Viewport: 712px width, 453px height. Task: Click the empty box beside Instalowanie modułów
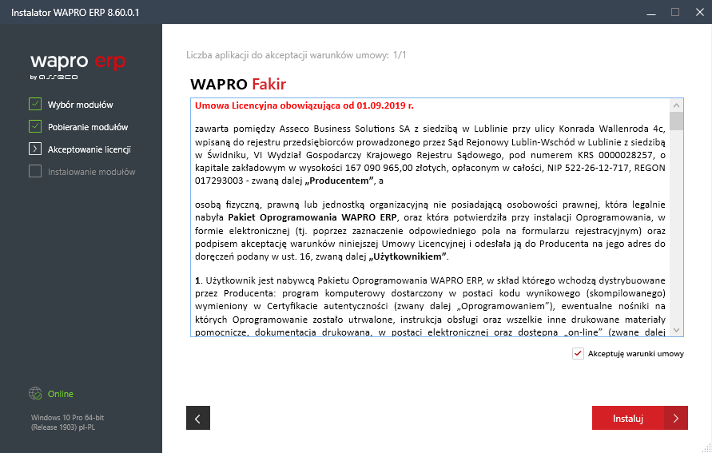(x=34, y=171)
